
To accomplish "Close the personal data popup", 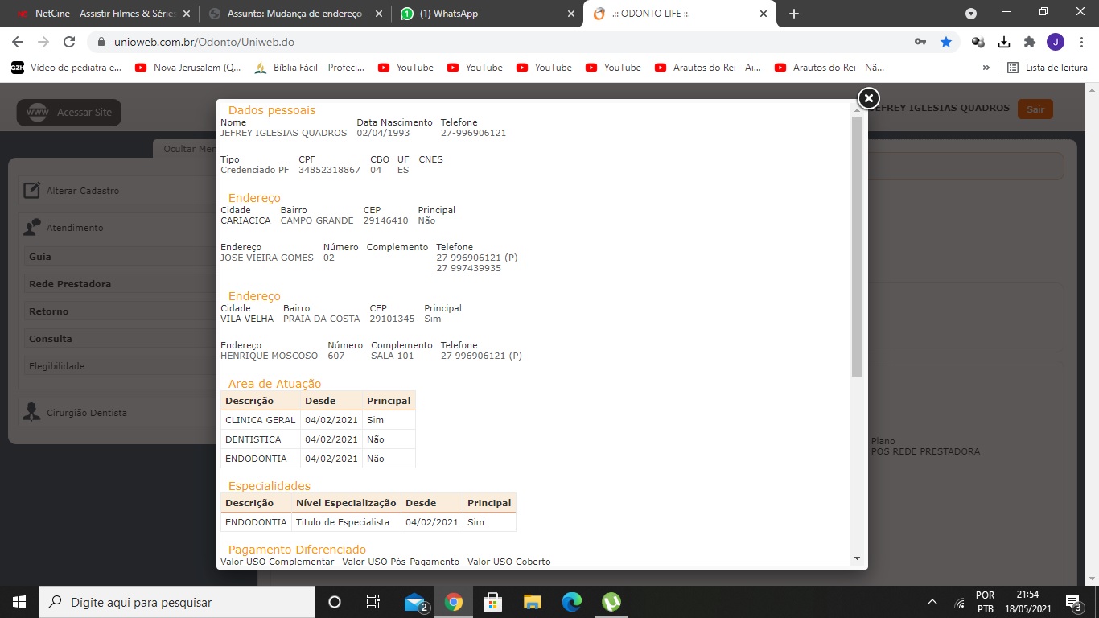I will (x=868, y=98).
